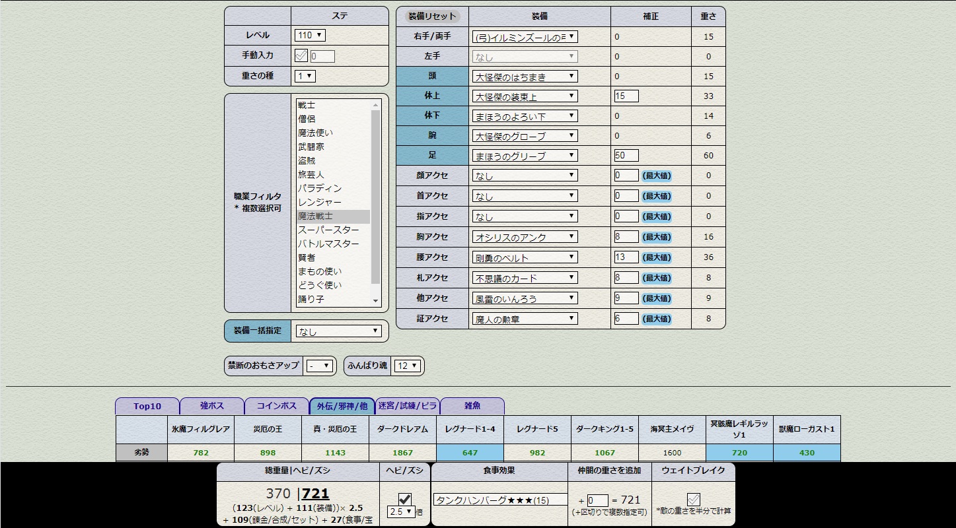The width and height of the screenshot is (956, 528).
Task: Select レンジャー in the job filter
Action: pyautogui.click(x=333, y=202)
